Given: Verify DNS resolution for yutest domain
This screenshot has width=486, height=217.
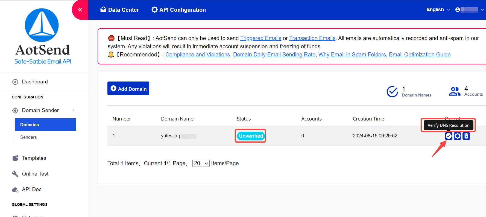Looking at the screenshot, I should pos(449,136).
